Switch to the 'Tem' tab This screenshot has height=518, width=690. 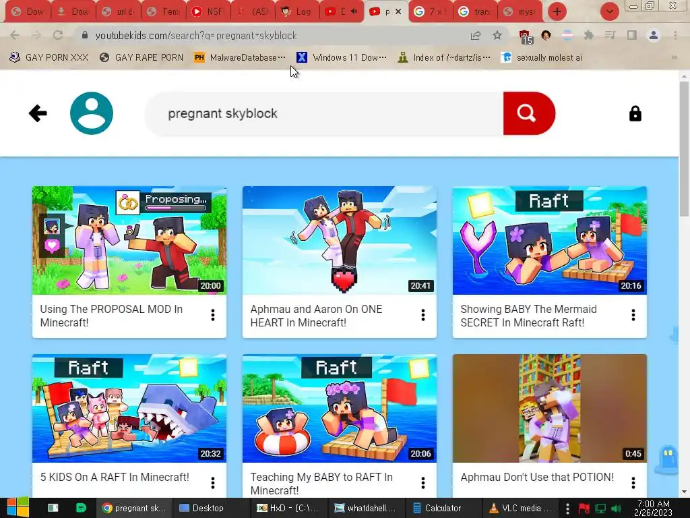[x=163, y=11]
